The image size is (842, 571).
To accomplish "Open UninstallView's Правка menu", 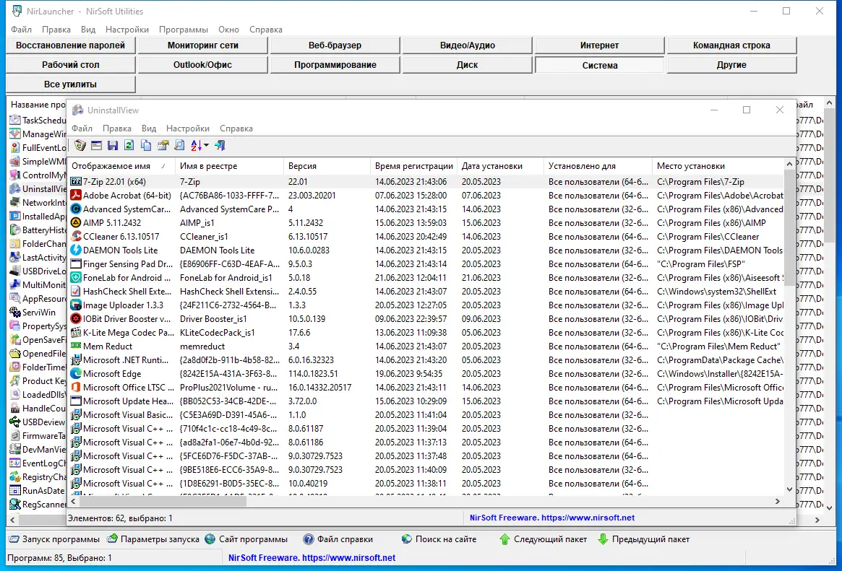I will coord(117,128).
